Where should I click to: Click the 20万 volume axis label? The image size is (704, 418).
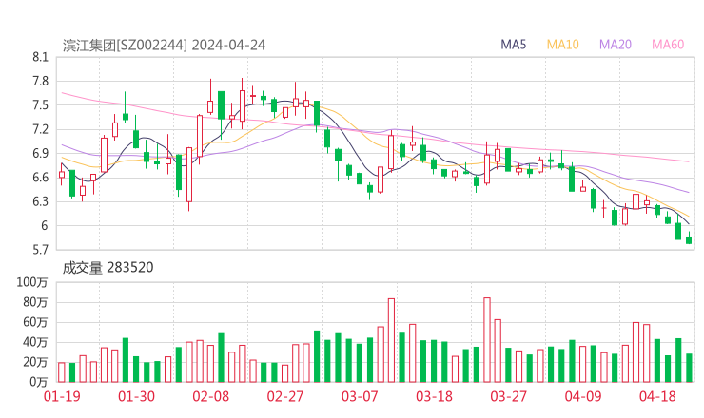pos(35,362)
